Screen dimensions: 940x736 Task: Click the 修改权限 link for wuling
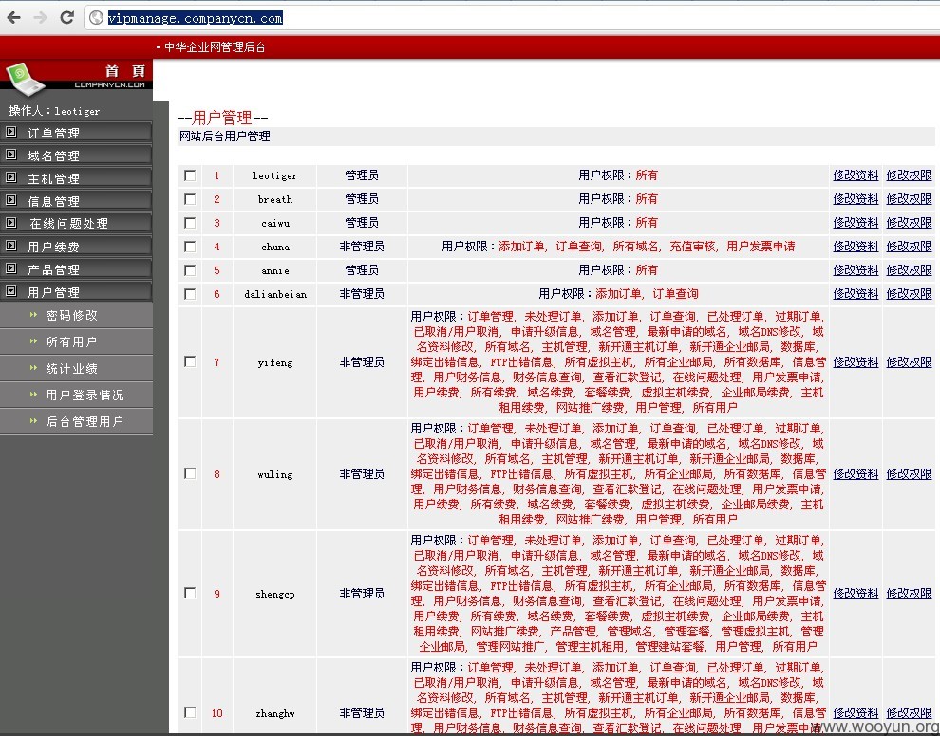909,474
